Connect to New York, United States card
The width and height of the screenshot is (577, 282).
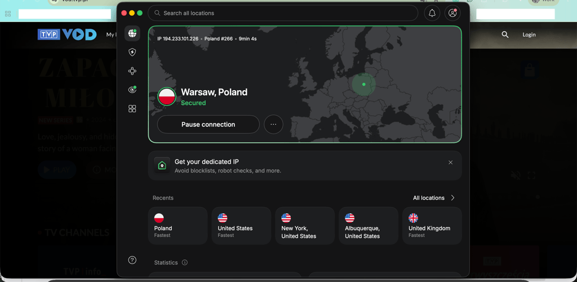(305, 226)
